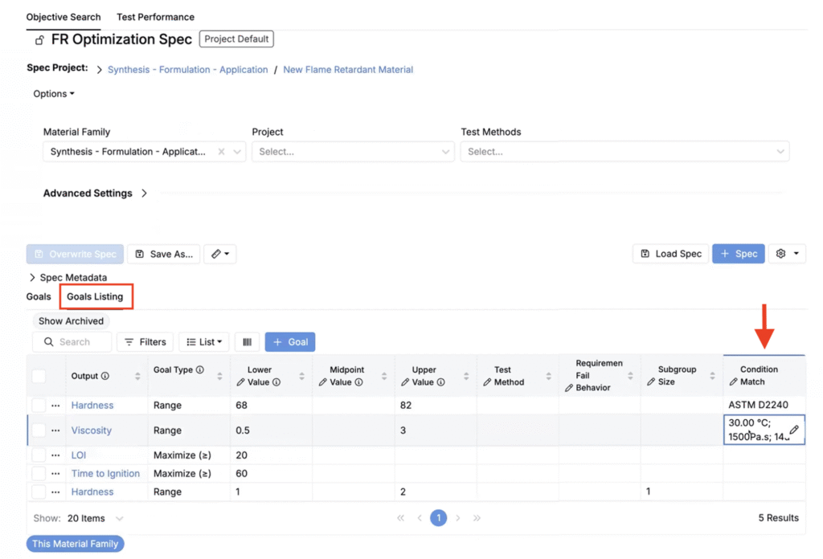Click the columns barcode icon beside List
The image size is (823, 559).
(x=248, y=342)
